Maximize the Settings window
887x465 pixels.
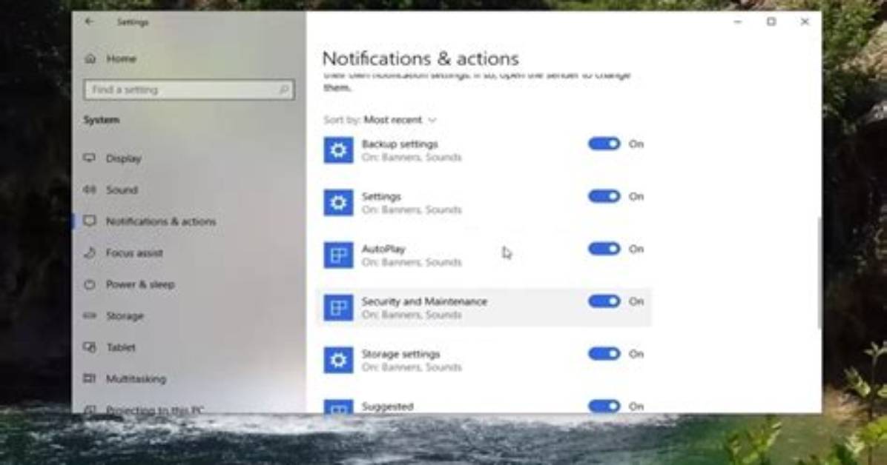(x=771, y=21)
